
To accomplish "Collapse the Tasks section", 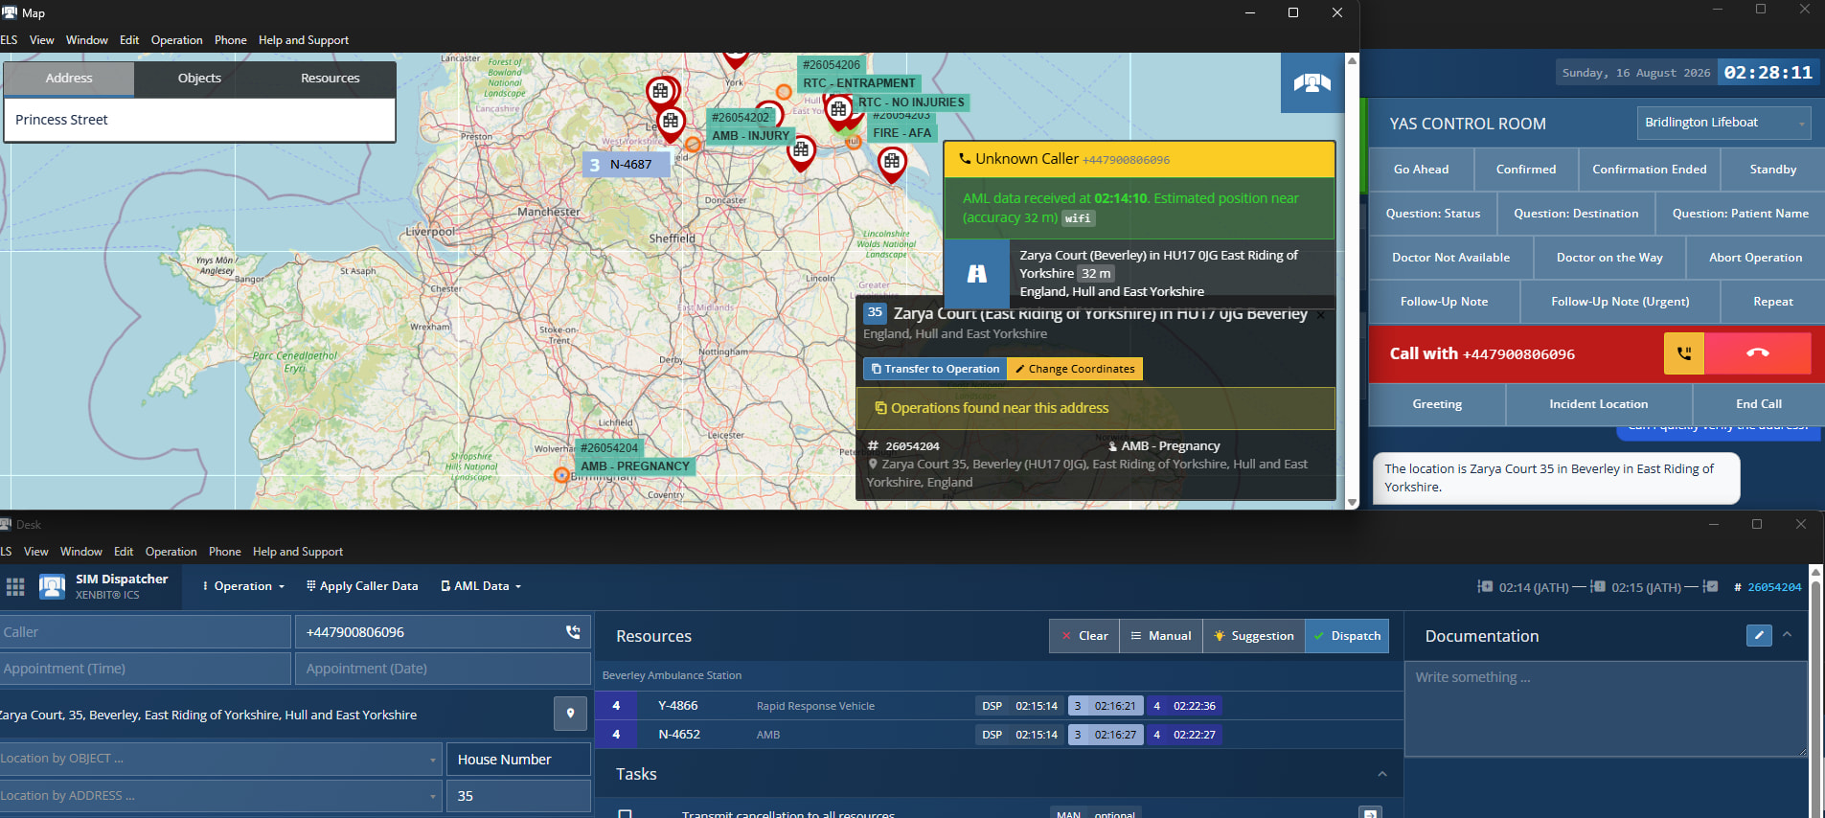I will [x=1381, y=774].
